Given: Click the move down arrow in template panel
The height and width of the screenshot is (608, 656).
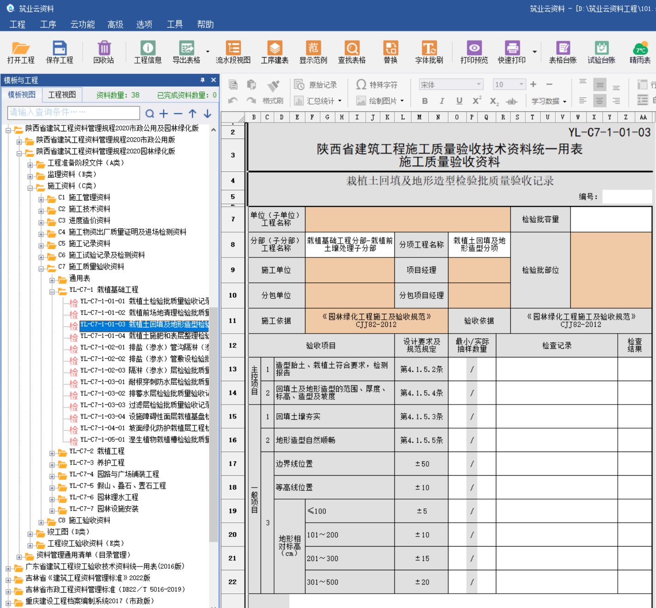Looking at the screenshot, I should tap(208, 113).
